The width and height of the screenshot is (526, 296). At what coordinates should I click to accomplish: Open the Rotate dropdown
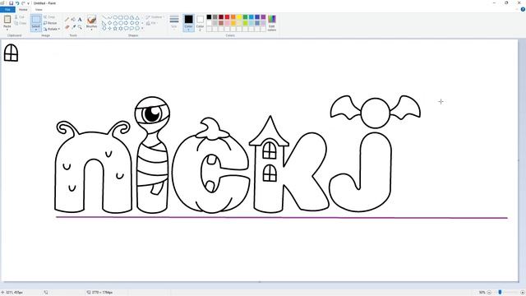52,29
